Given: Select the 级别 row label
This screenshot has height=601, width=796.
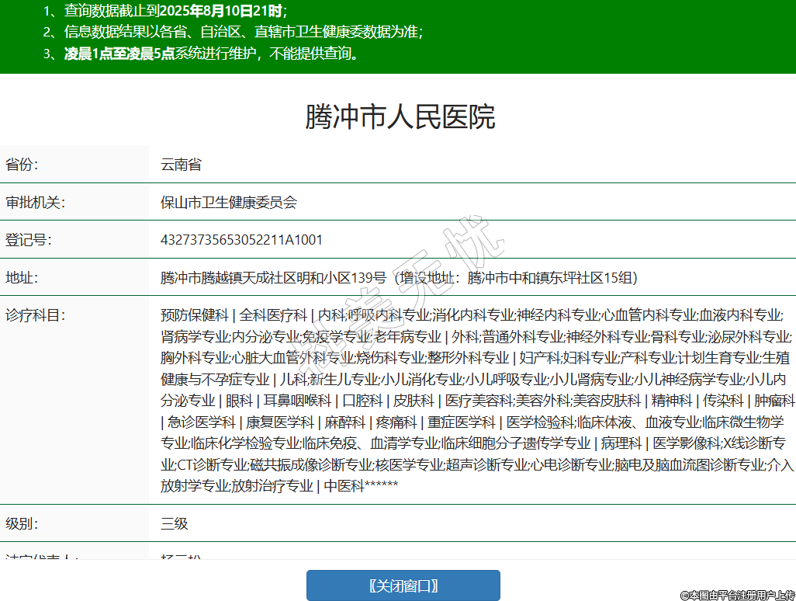Looking at the screenshot, I should coord(22,523).
